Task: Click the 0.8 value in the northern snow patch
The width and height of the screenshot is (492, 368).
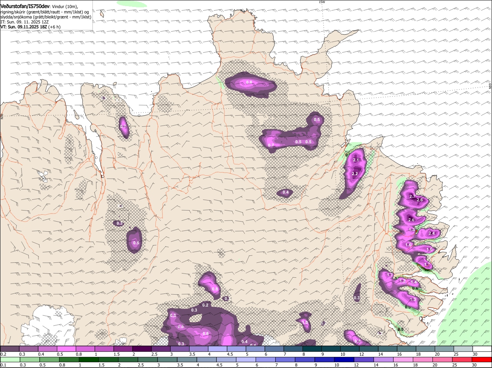Action: [x=249, y=82]
